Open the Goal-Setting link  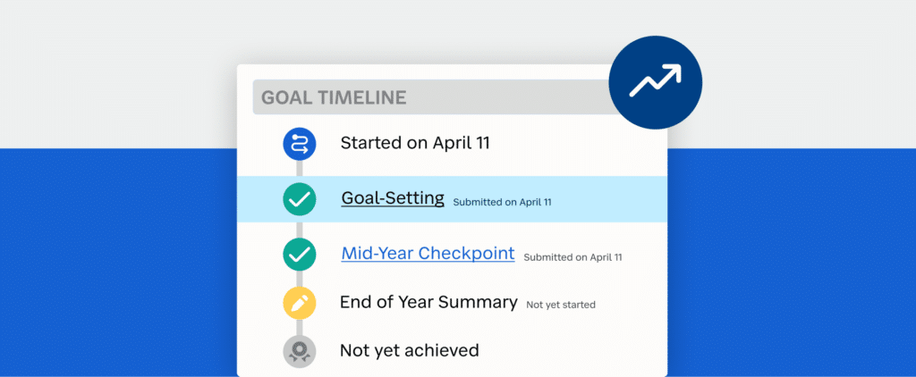pos(393,198)
